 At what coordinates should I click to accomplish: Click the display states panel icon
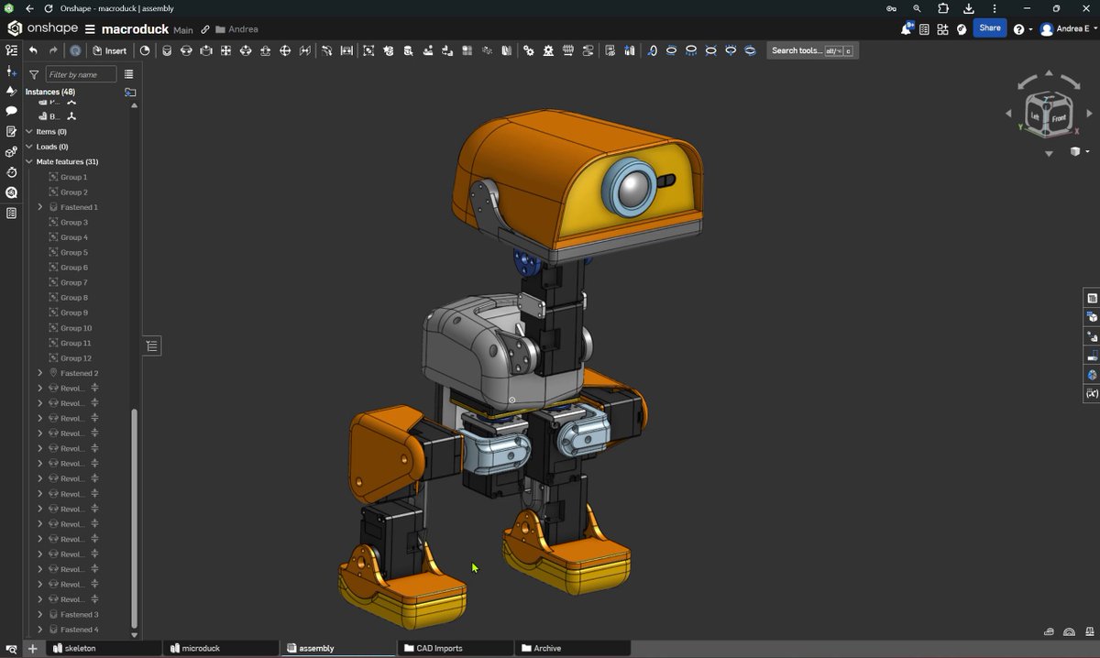coord(1092,356)
